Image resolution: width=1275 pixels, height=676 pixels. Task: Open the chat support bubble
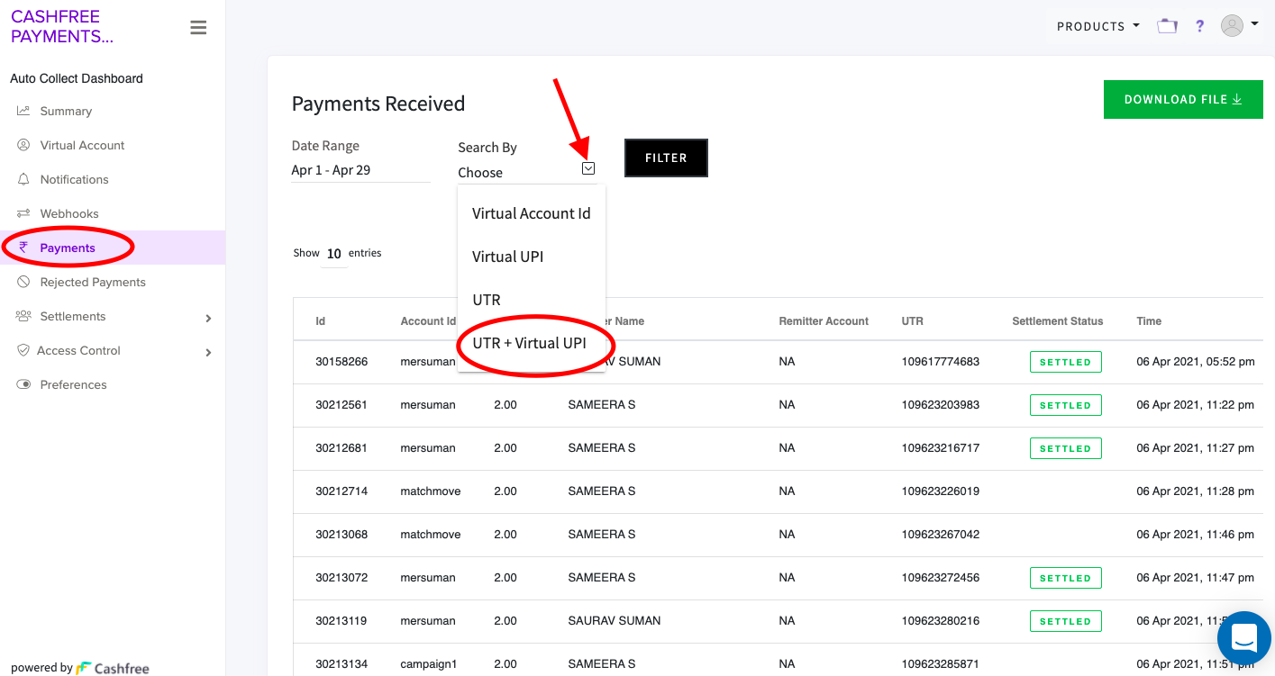1244,638
